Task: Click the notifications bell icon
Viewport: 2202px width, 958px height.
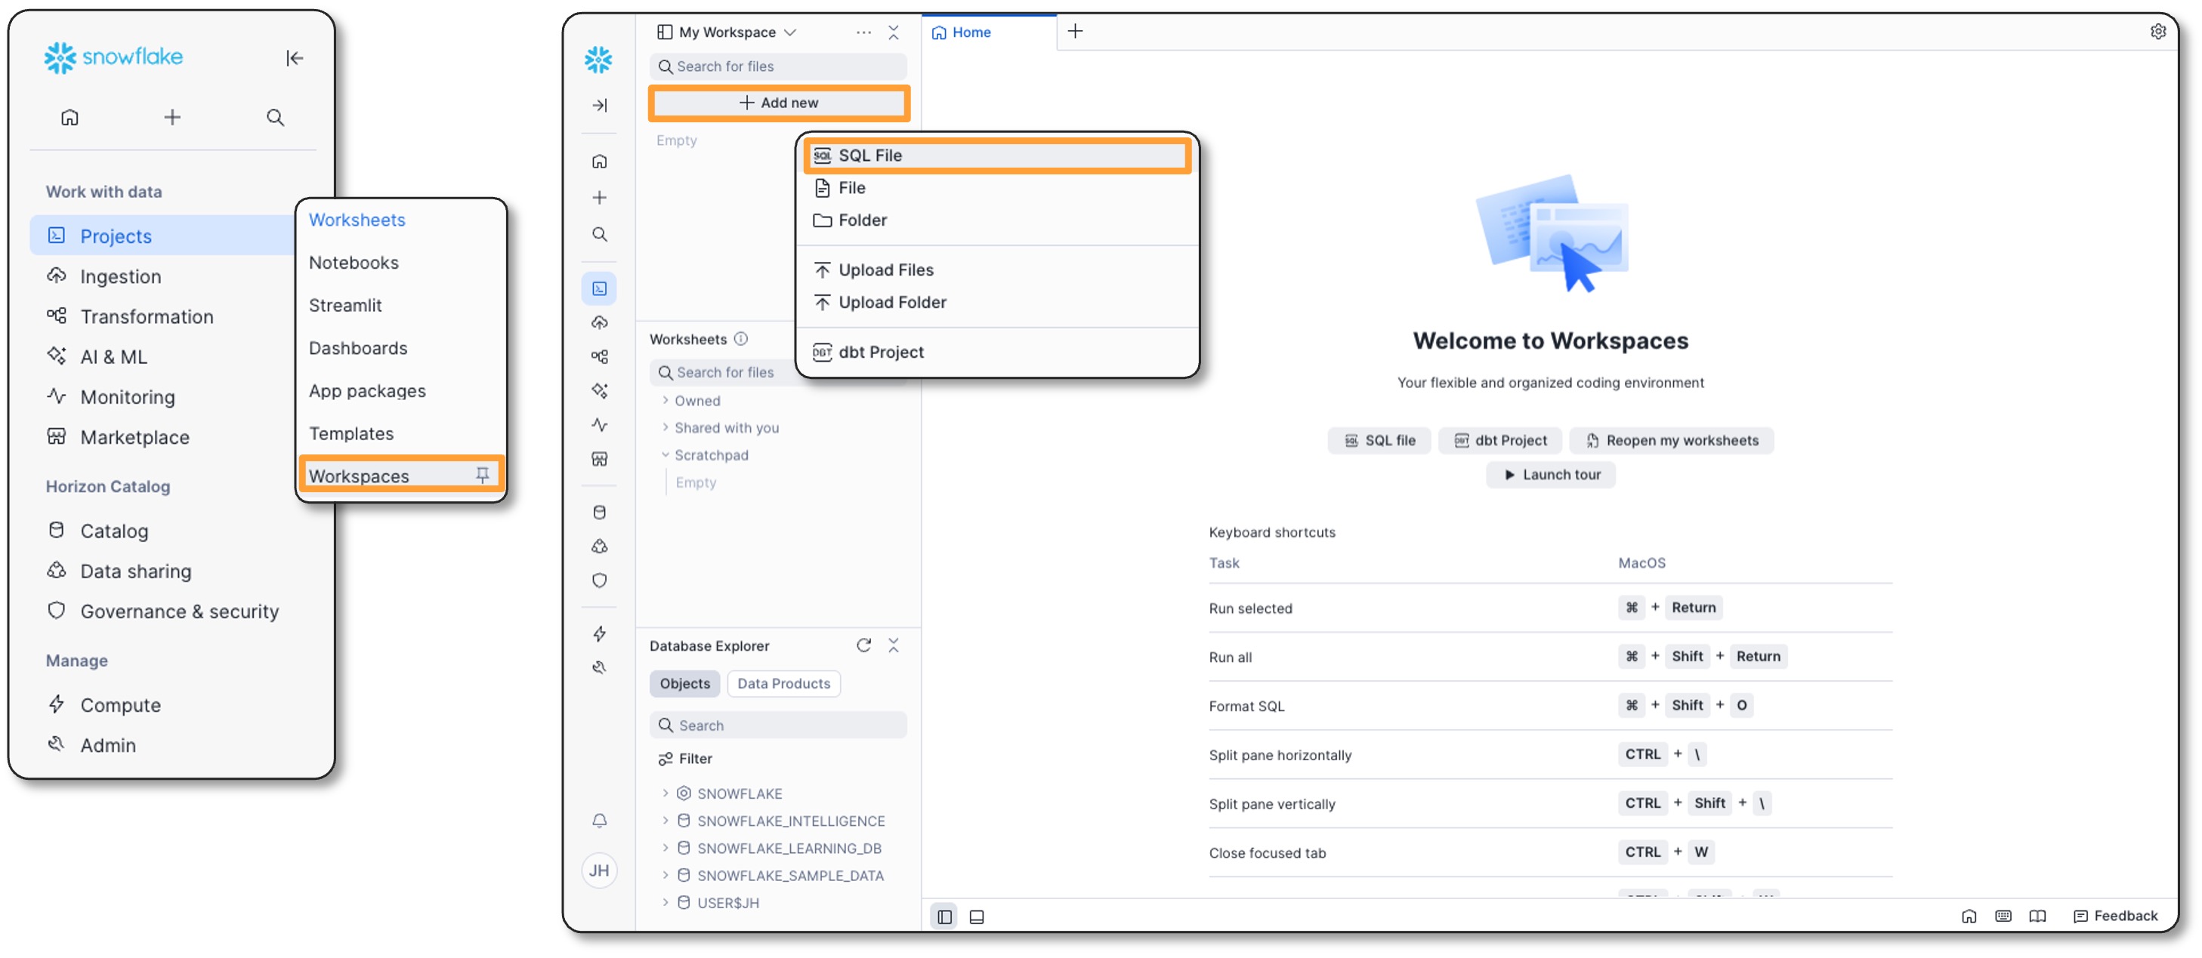Action: tap(599, 821)
